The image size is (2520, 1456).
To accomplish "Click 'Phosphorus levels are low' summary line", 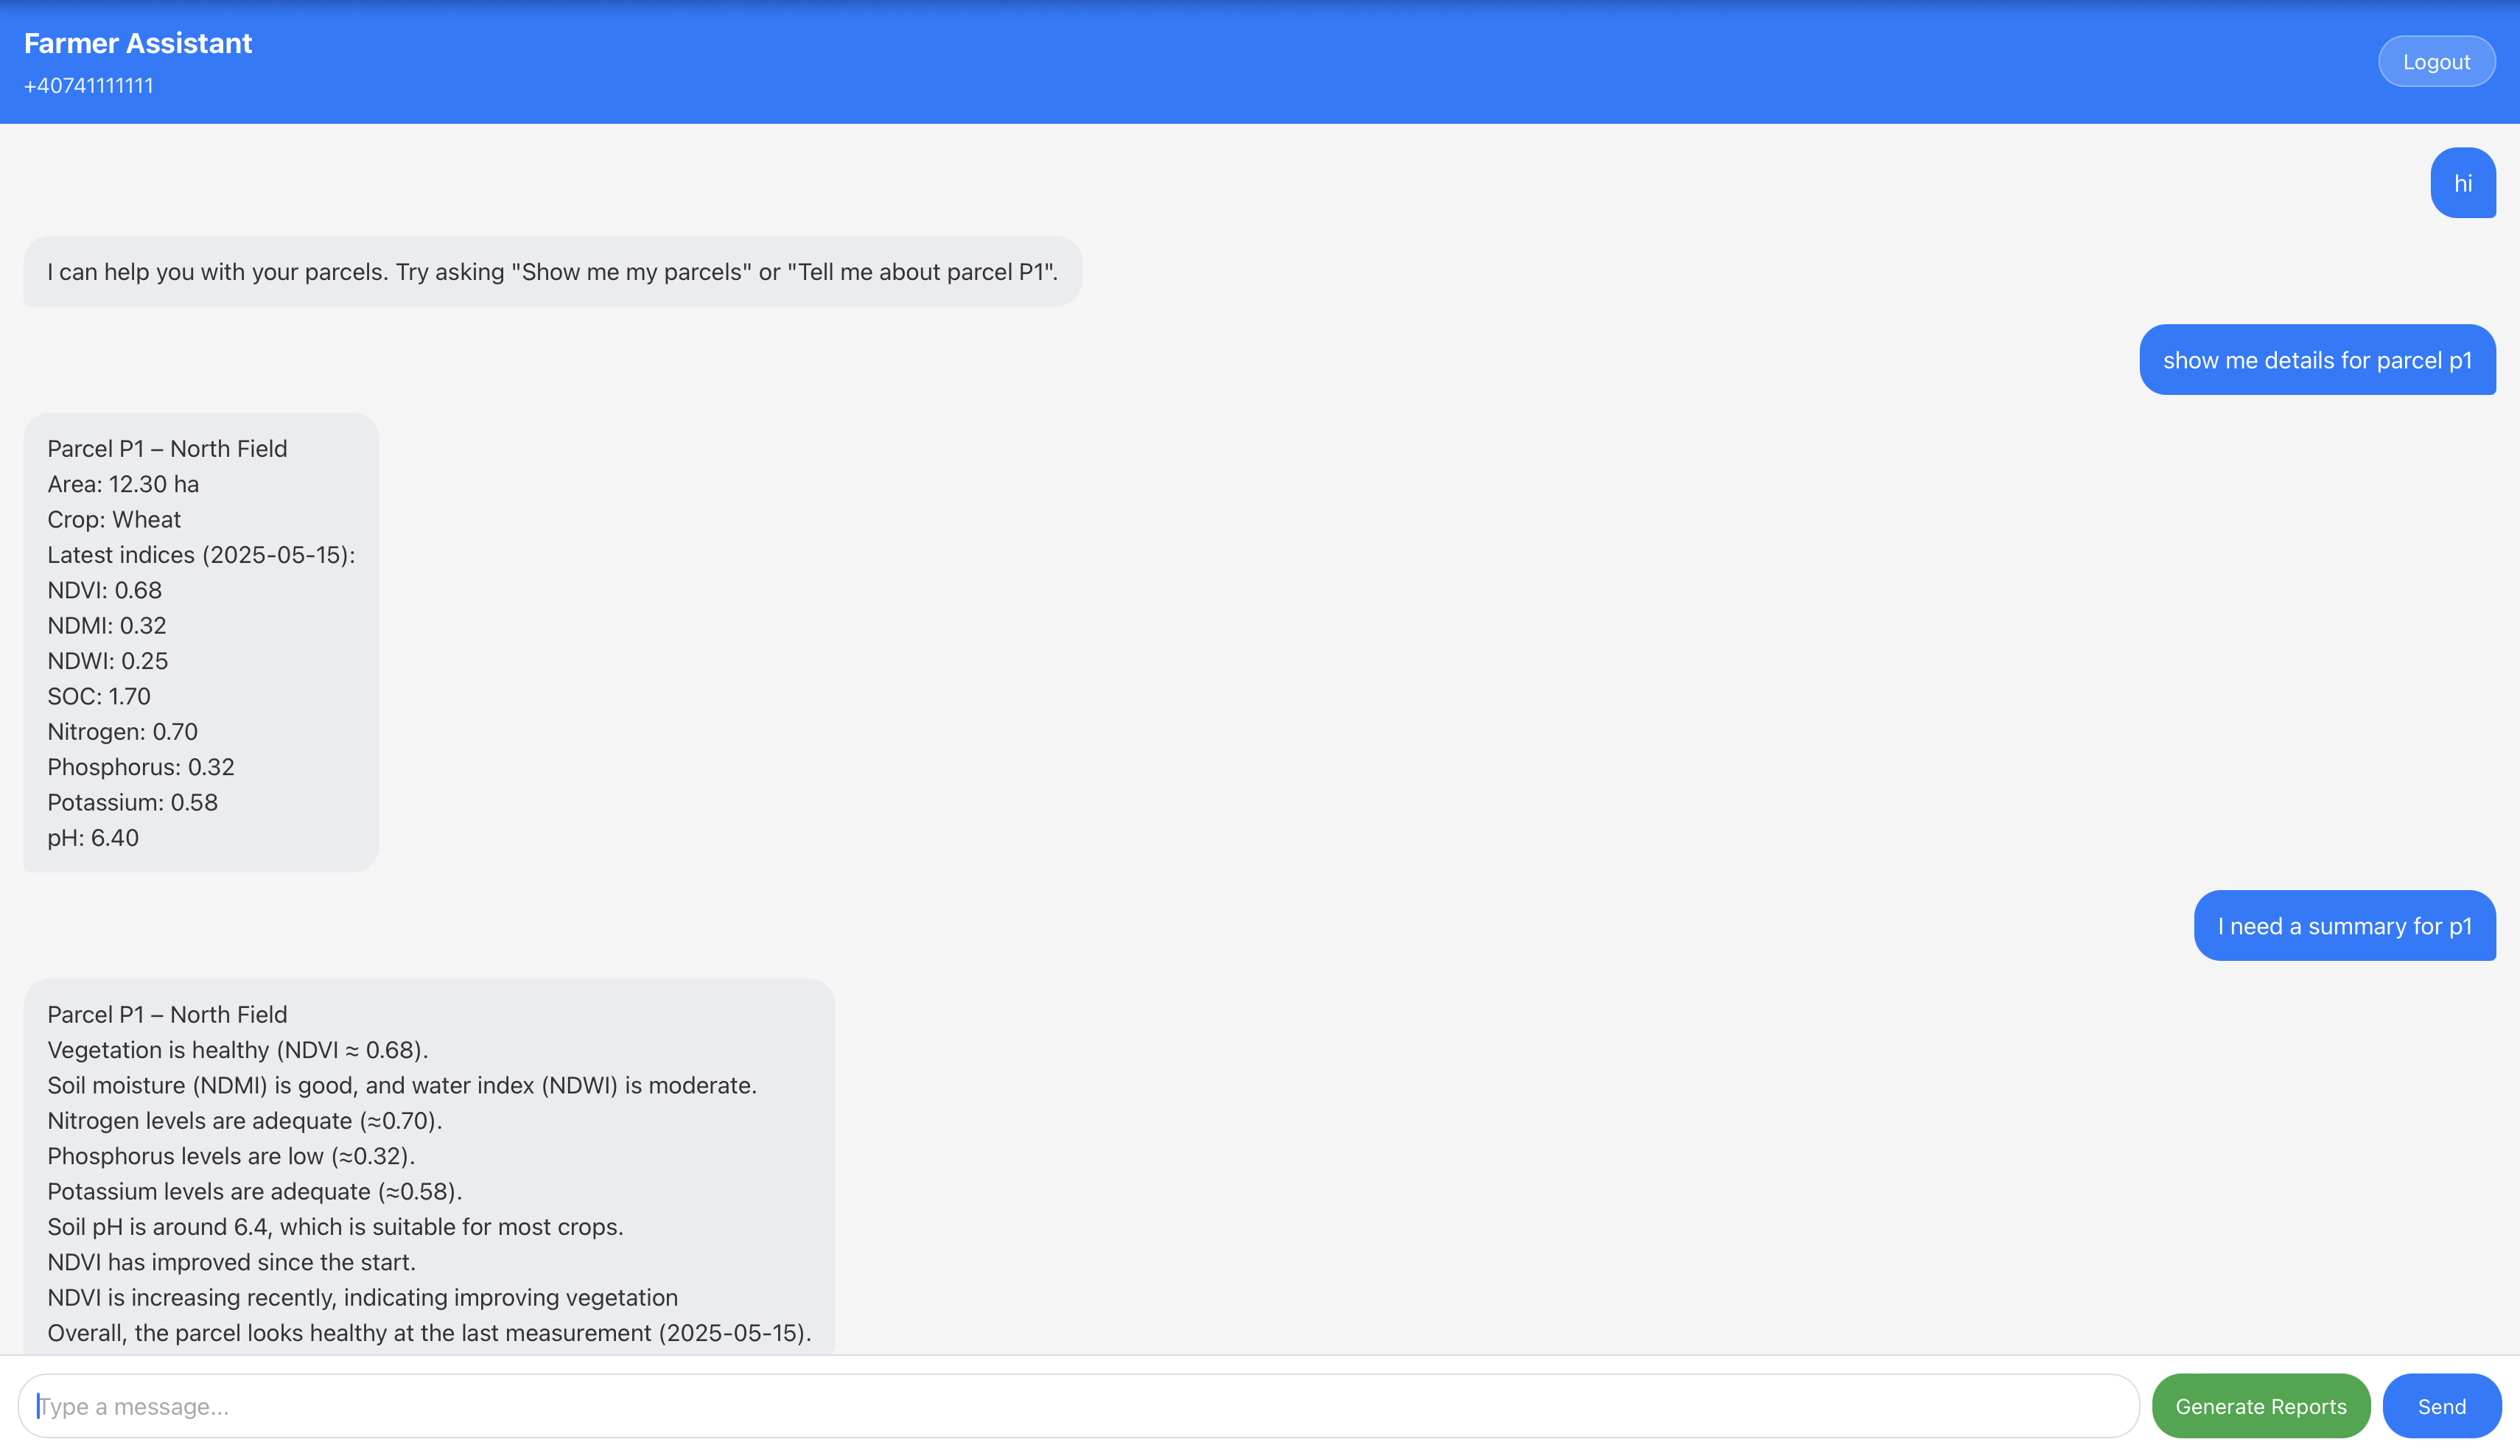I will [x=231, y=1156].
